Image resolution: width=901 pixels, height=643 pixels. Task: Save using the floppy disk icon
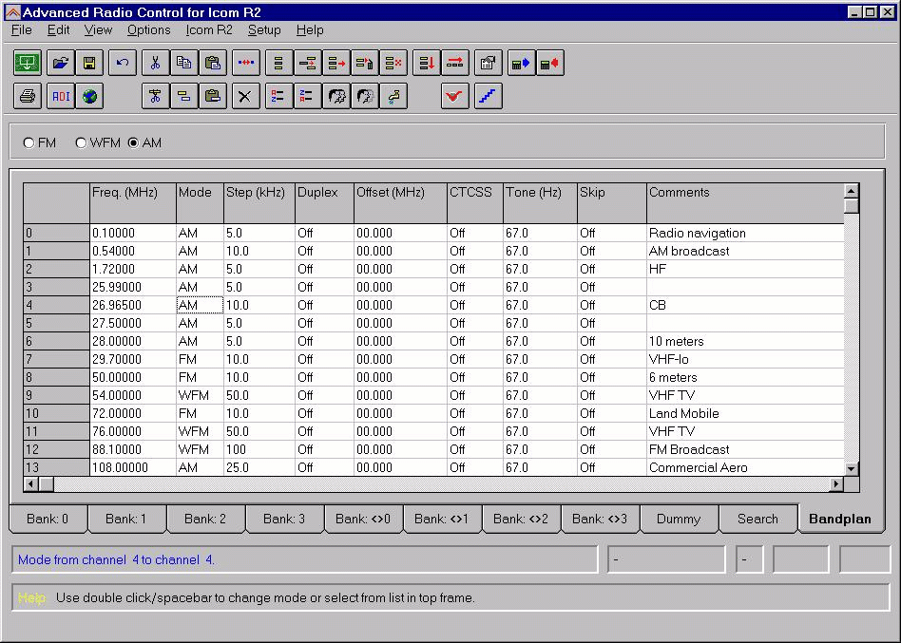tap(89, 63)
